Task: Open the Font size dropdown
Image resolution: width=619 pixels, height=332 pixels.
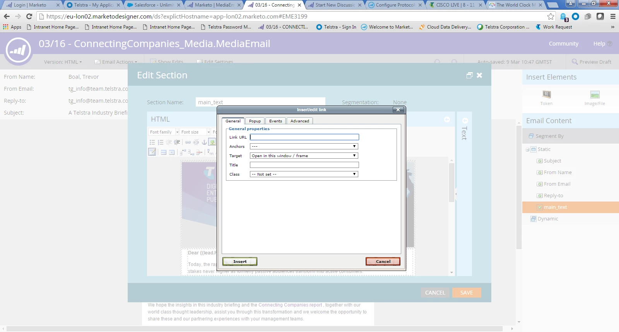Action: tap(195, 132)
